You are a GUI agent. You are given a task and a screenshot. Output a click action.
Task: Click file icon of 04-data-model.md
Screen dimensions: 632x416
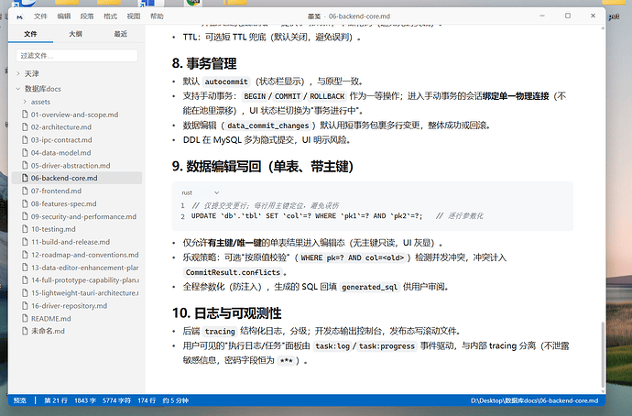25,153
